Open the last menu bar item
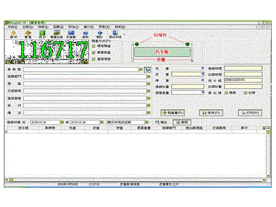 (x=120, y=27)
